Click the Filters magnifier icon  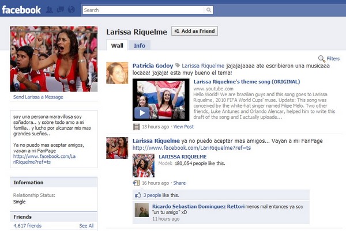(322, 59)
